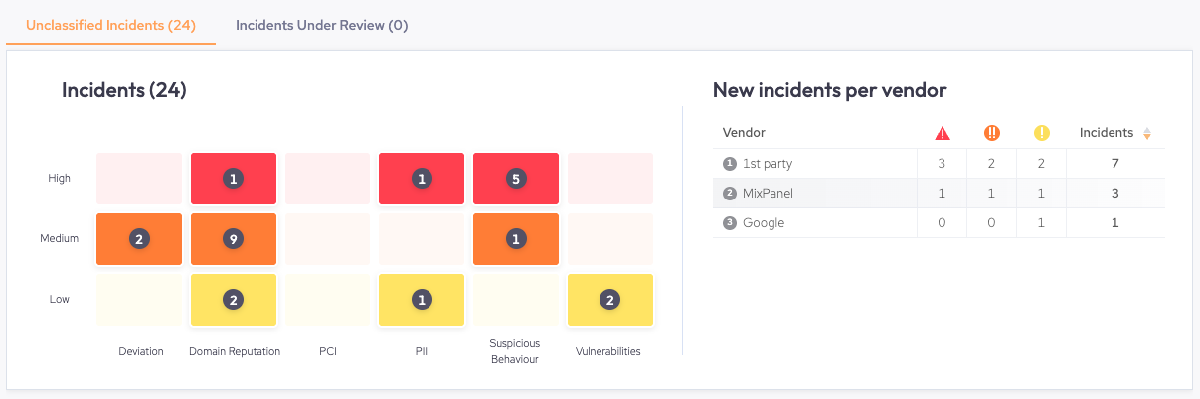This screenshot has height=399, width=1200.
Task: Click the rank 1 badge beside 1st party
Action: pos(729,164)
